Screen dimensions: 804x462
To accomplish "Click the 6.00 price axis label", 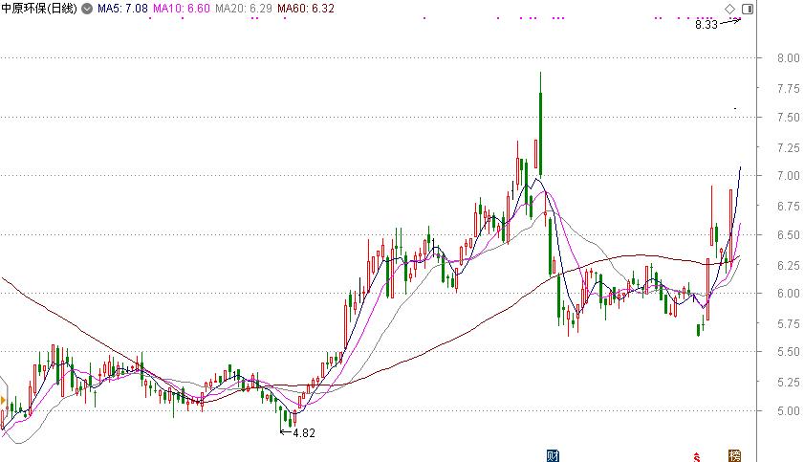I will [x=788, y=294].
